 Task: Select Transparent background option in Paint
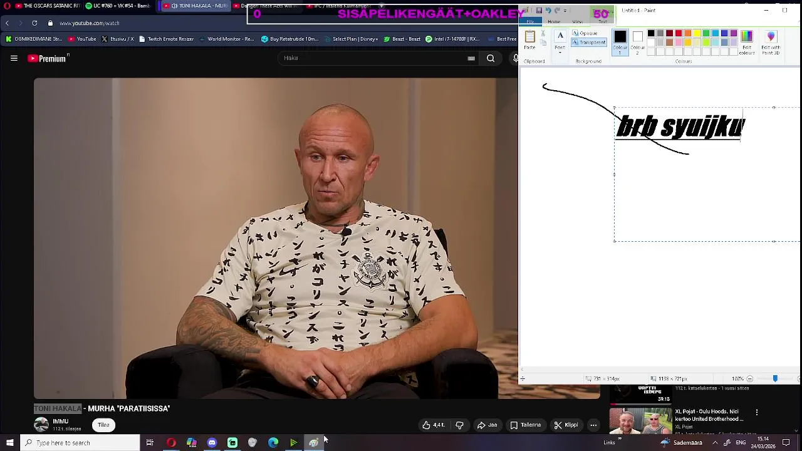[x=589, y=43]
